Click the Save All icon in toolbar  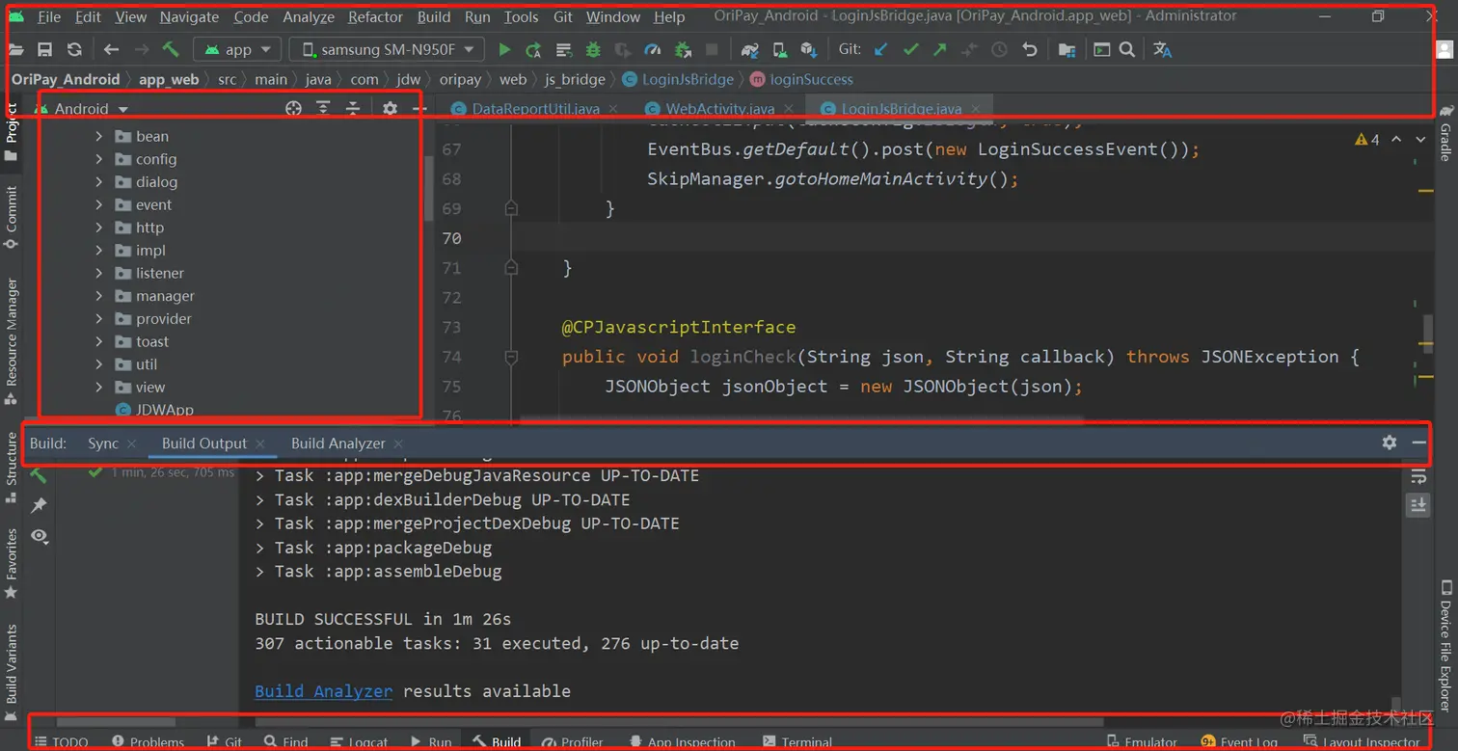[44, 49]
